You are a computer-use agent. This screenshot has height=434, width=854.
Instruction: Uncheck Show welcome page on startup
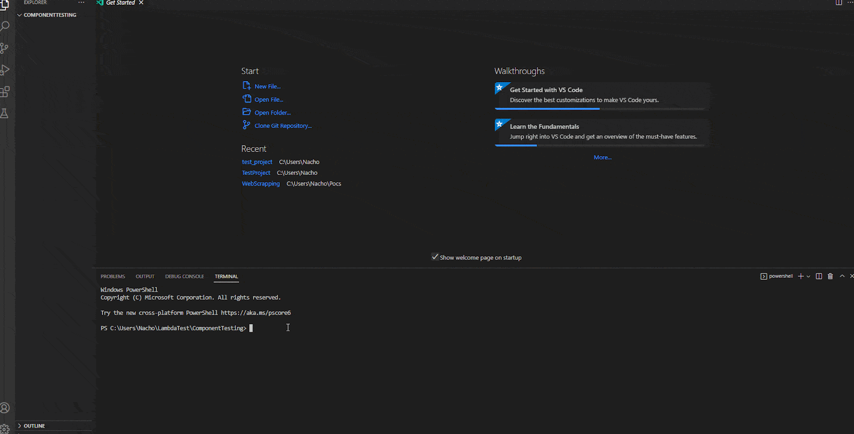pos(435,257)
